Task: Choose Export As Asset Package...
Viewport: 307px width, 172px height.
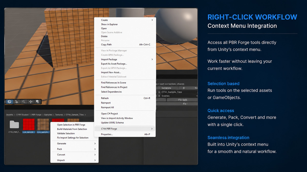Action: click(x=114, y=64)
